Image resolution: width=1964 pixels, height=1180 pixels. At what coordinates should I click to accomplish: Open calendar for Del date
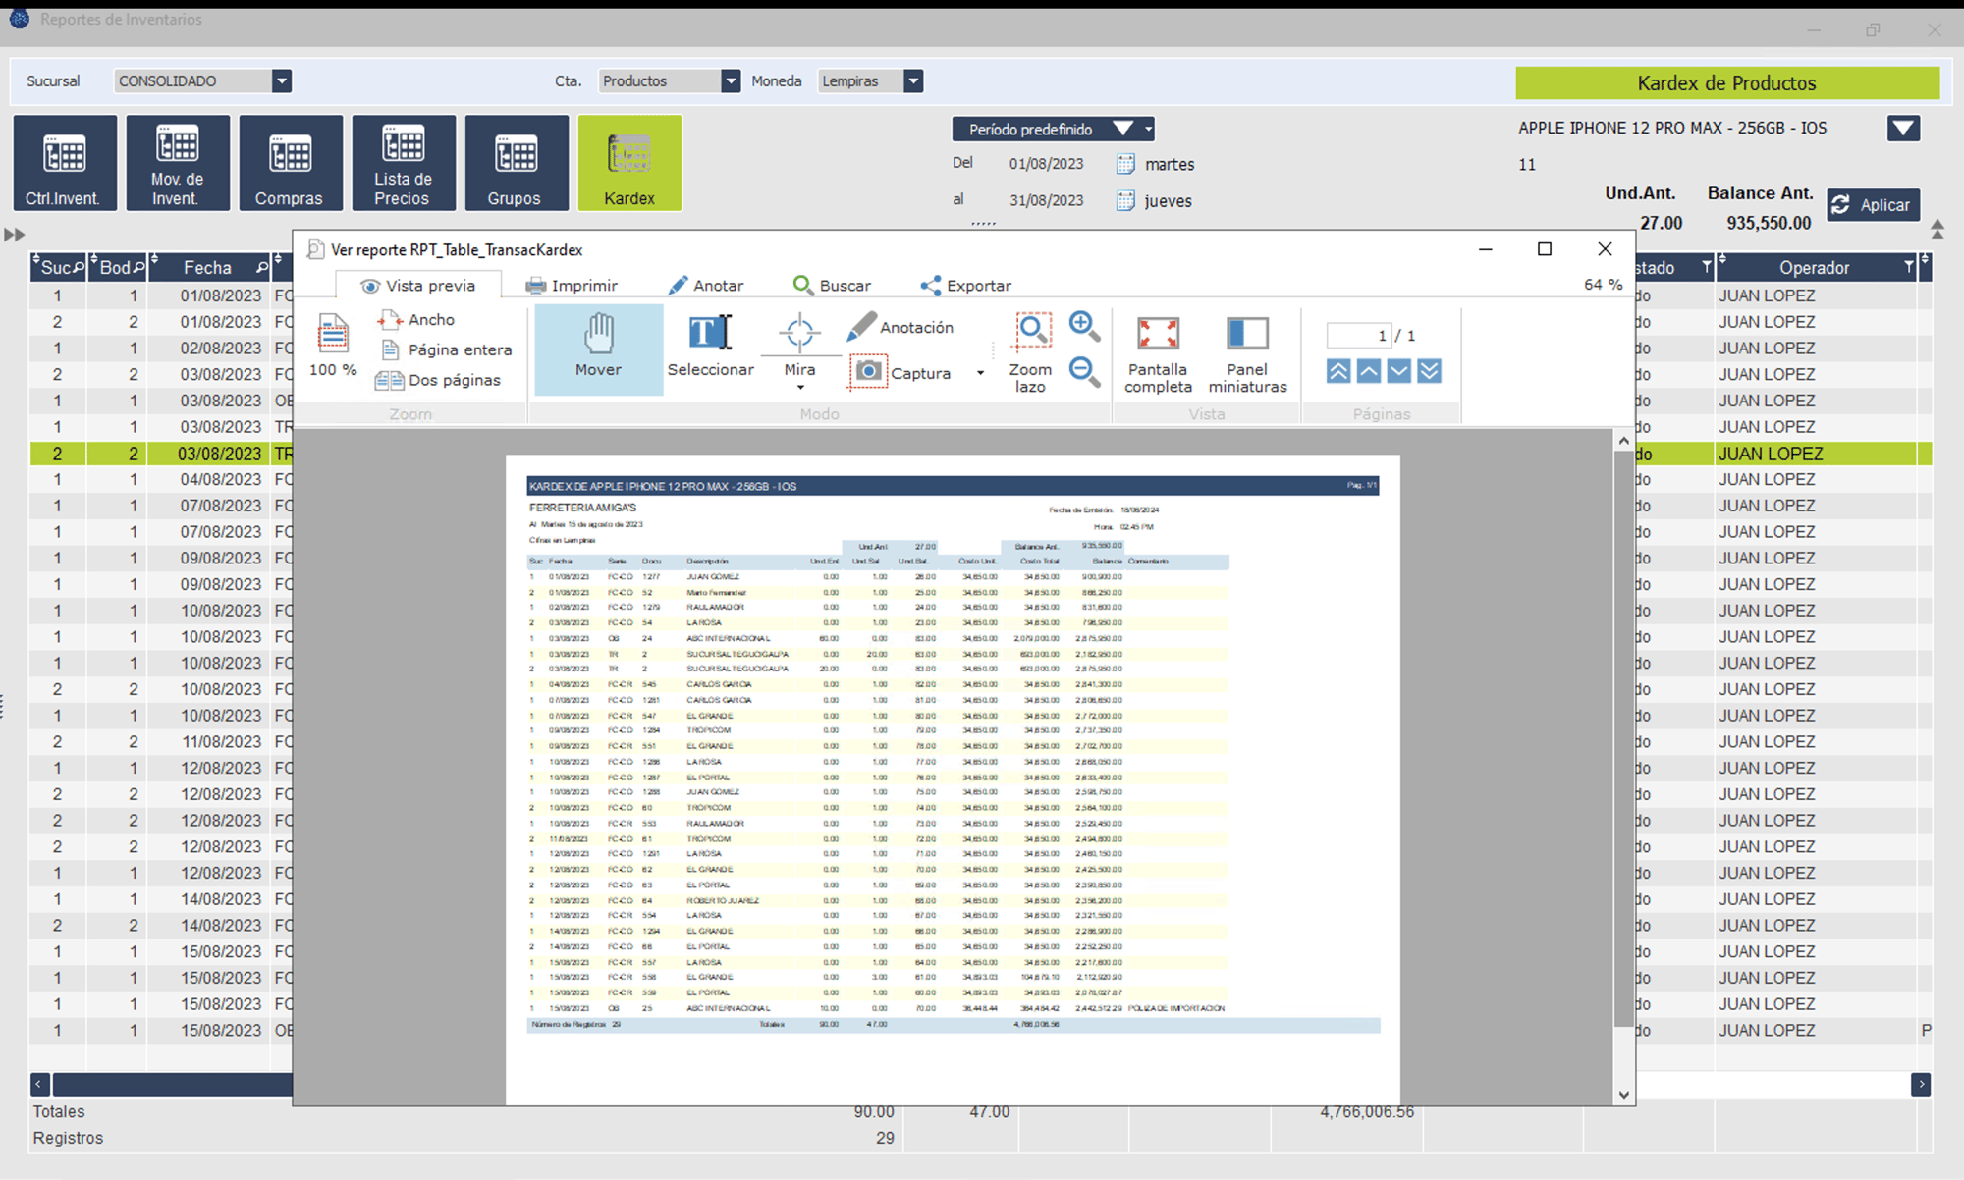[1125, 164]
